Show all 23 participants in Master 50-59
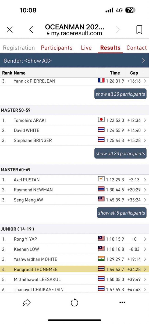149x324 pixels. [x=120, y=153]
